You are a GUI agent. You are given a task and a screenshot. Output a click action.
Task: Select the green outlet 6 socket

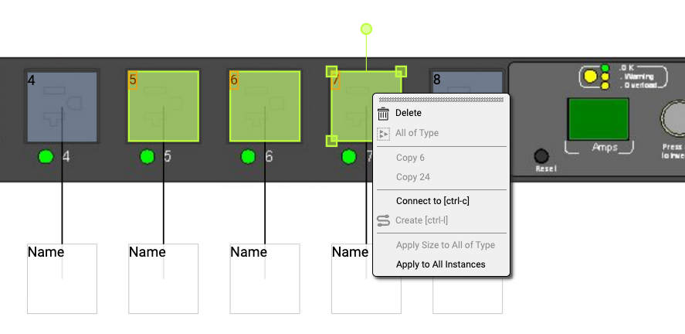(265, 106)
